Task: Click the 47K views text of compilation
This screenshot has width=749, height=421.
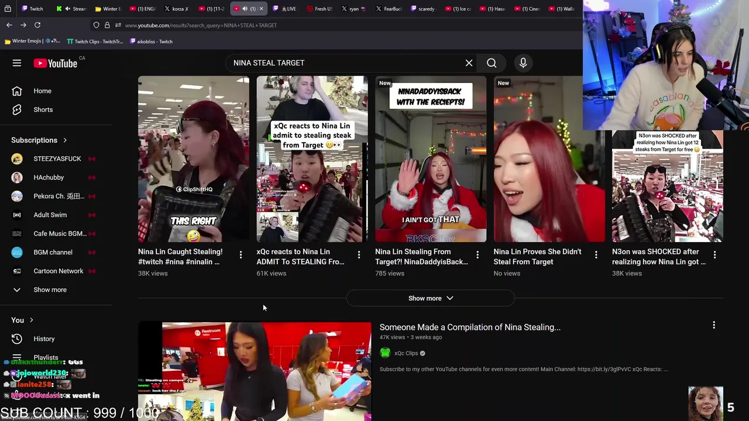Action: point(392,337)
